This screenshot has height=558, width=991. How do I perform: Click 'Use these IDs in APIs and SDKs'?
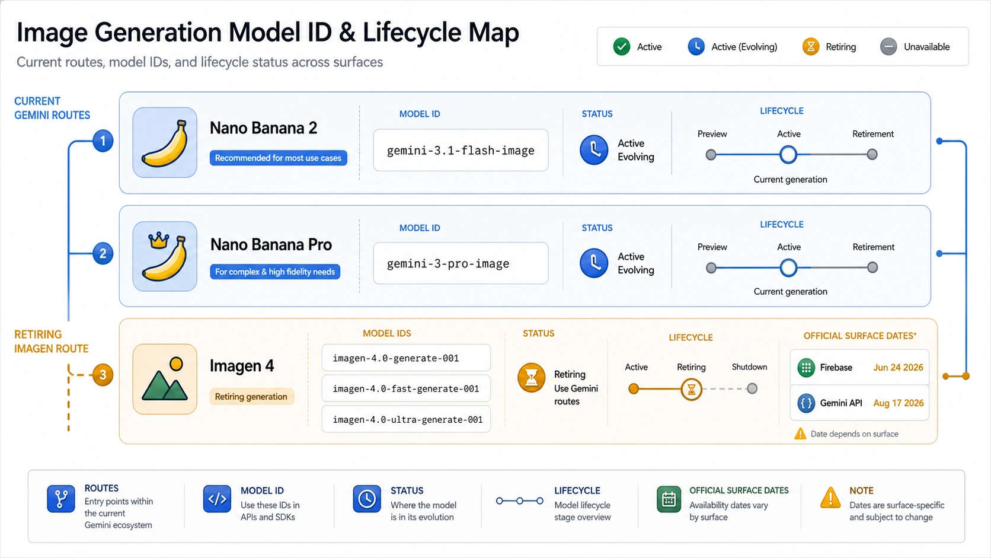click(x=270, y=511)
